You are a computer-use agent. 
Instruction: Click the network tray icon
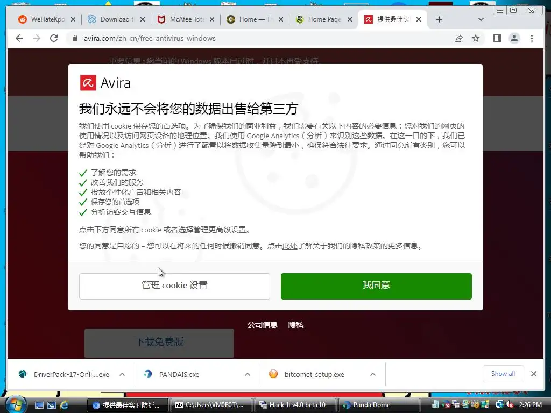click(499, 404)
